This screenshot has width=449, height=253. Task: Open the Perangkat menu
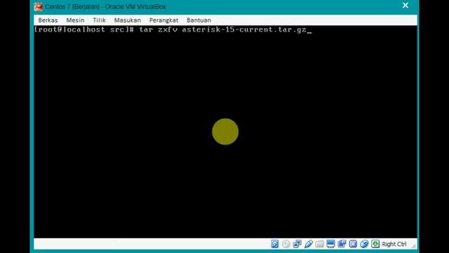[x=163, y=20]
